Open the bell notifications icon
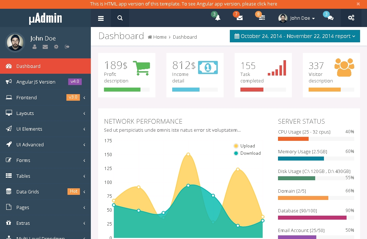367x239 pixels. [x=218, y=18]
